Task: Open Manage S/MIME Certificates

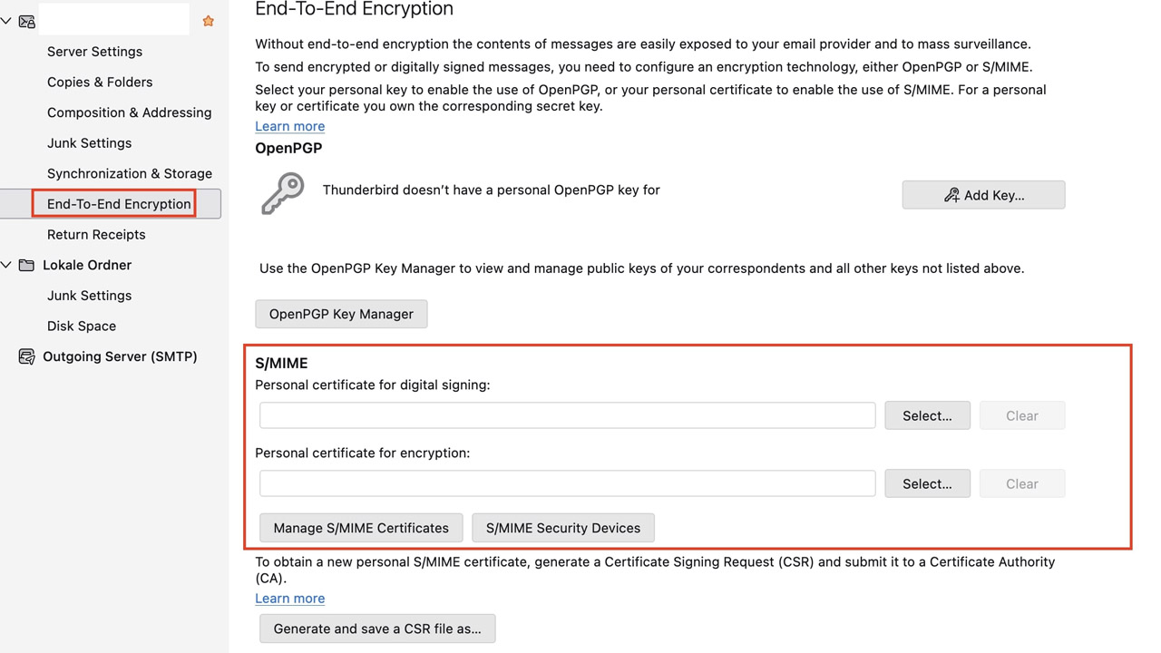Action: click(x=361, y=528)
